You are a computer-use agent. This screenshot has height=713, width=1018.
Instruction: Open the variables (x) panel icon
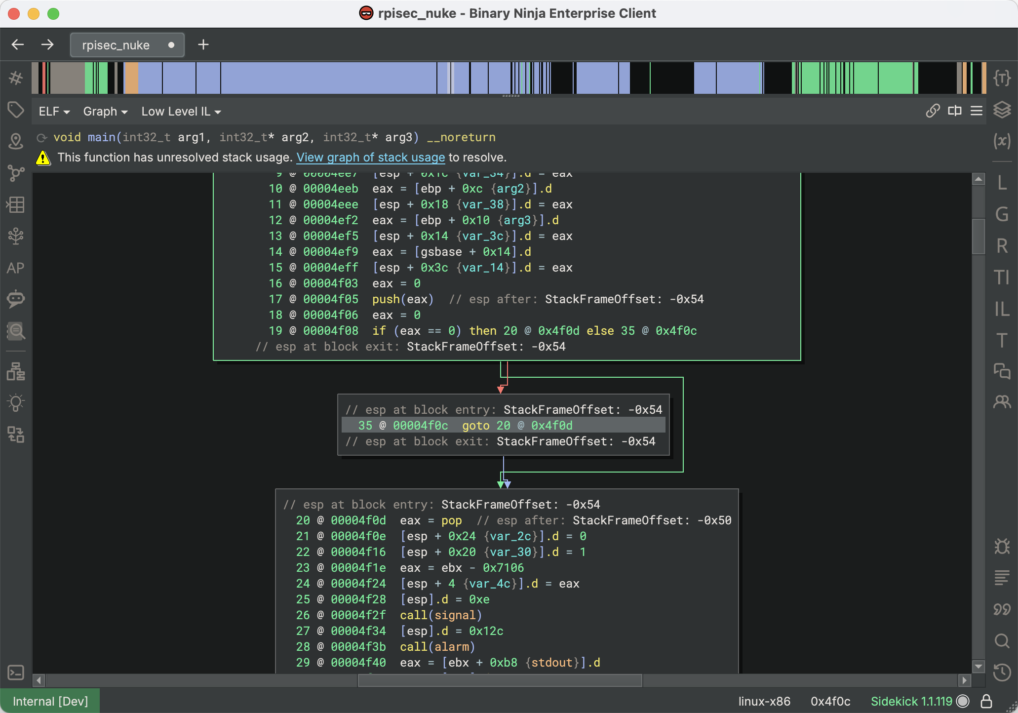coord(1002,141)
